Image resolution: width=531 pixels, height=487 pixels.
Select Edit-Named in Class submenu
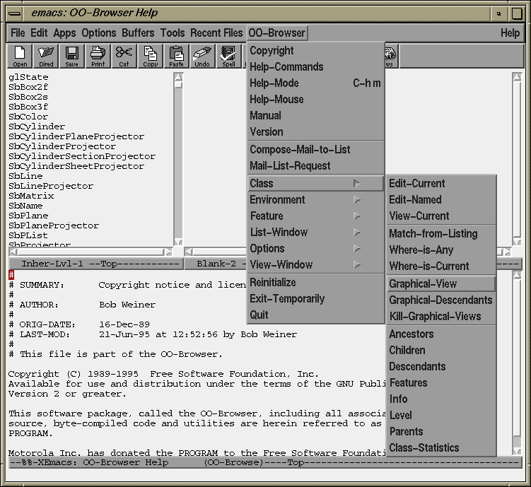(x=441, y=199)
